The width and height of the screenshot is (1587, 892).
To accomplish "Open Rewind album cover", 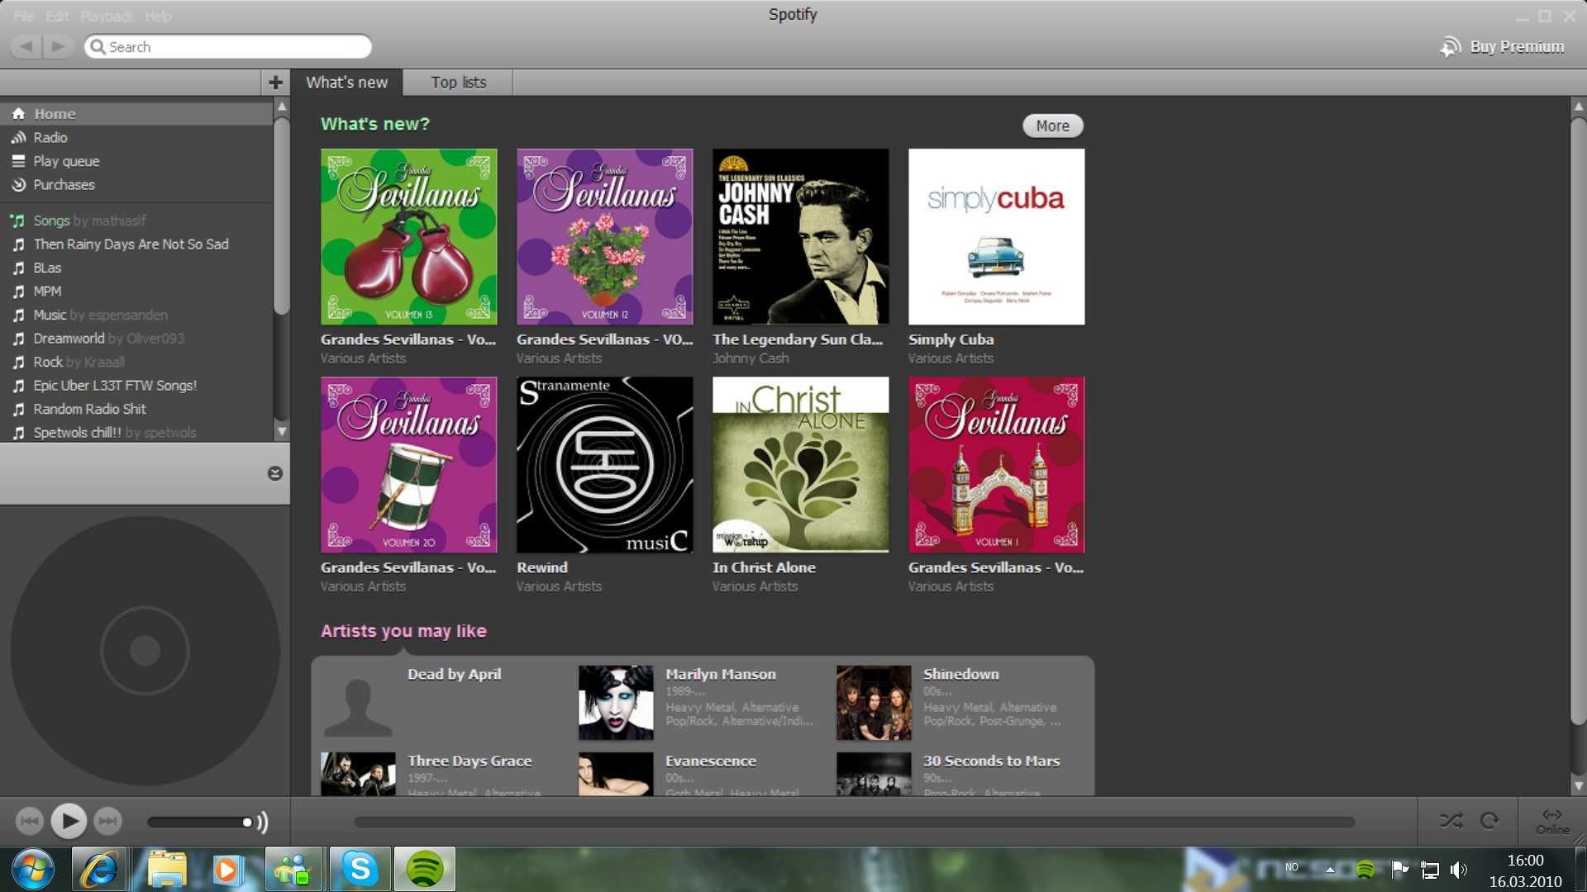I will coord(605,465).
